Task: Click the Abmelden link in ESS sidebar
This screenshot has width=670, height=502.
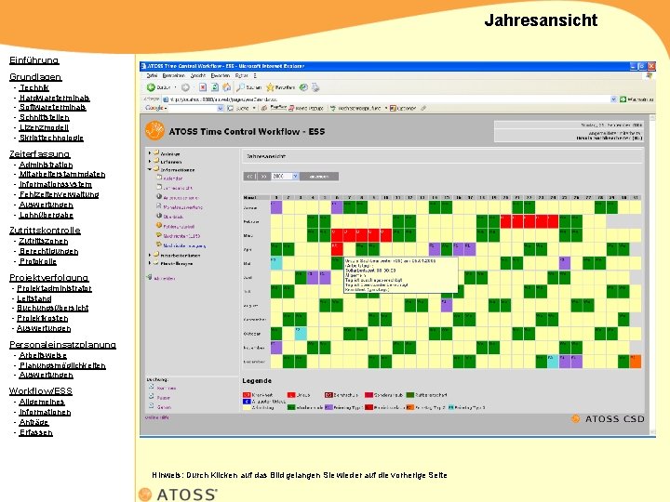Action: pyautogui.click(x=164, y=278)
